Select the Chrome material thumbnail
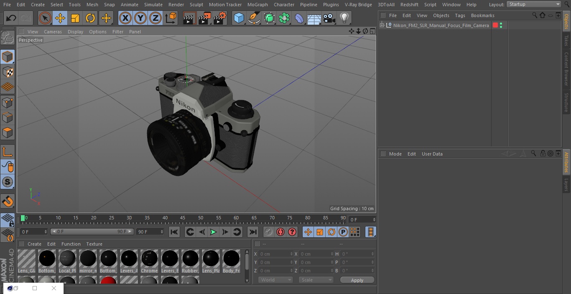The height and width of the screenshot is (294, 571). (x=149, y=261)
